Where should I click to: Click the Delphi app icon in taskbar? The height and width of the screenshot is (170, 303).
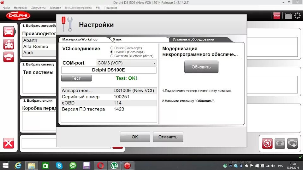pos(127,166)
